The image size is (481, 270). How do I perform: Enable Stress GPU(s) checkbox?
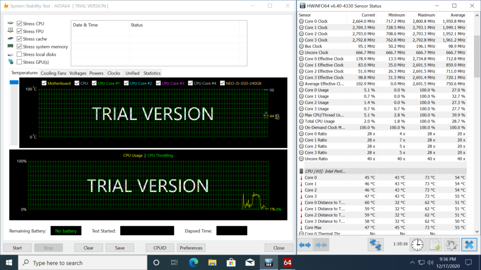[19, 62]
